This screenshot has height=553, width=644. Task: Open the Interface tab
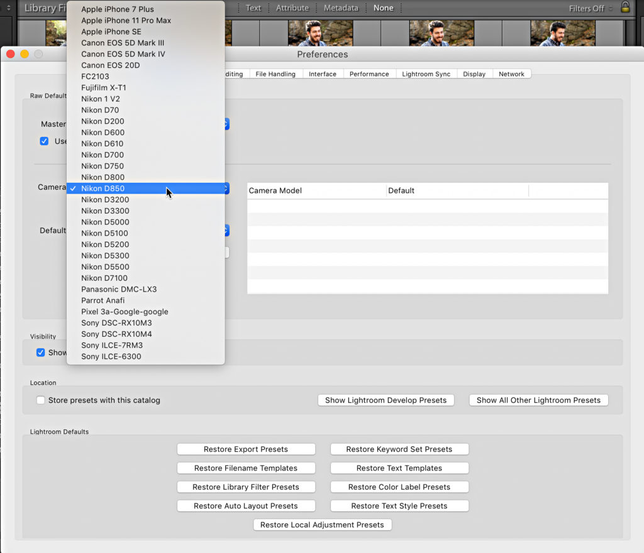pyautogui.click(x=323, y=74)
